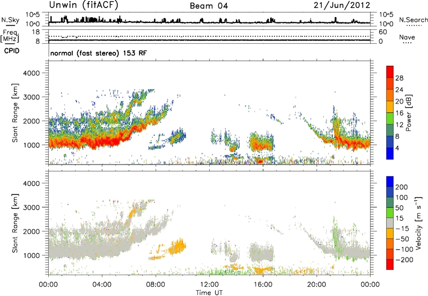Click the "20:00" time tick label

(x=316, y=285)
